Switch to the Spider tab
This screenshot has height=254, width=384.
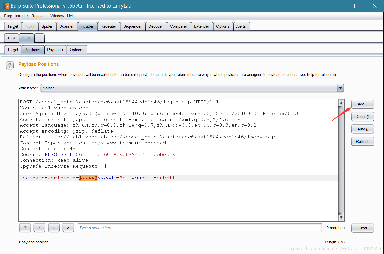point(47,26)
